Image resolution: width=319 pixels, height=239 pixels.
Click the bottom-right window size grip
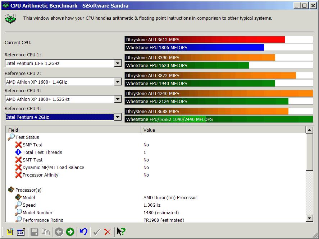tap(315, 235)
